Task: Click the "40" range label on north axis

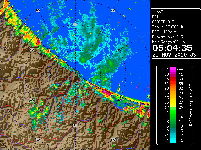Action: click(75, 25)
